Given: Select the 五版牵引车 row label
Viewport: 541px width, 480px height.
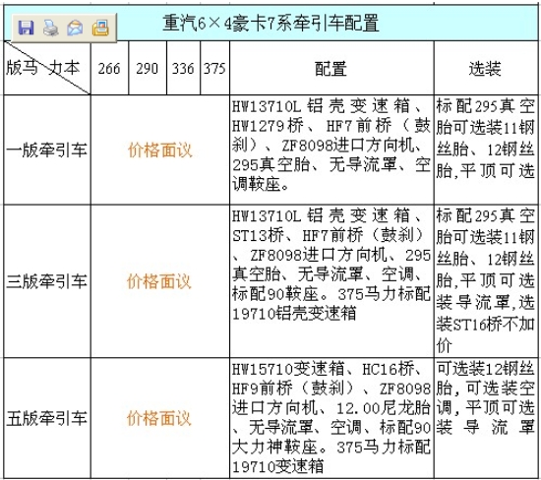Looking at the screenshot, I should tap(47, 418).
